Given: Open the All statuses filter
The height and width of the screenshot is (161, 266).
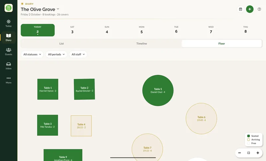Looking at the screenshot, I should click(x=32, y=54).
